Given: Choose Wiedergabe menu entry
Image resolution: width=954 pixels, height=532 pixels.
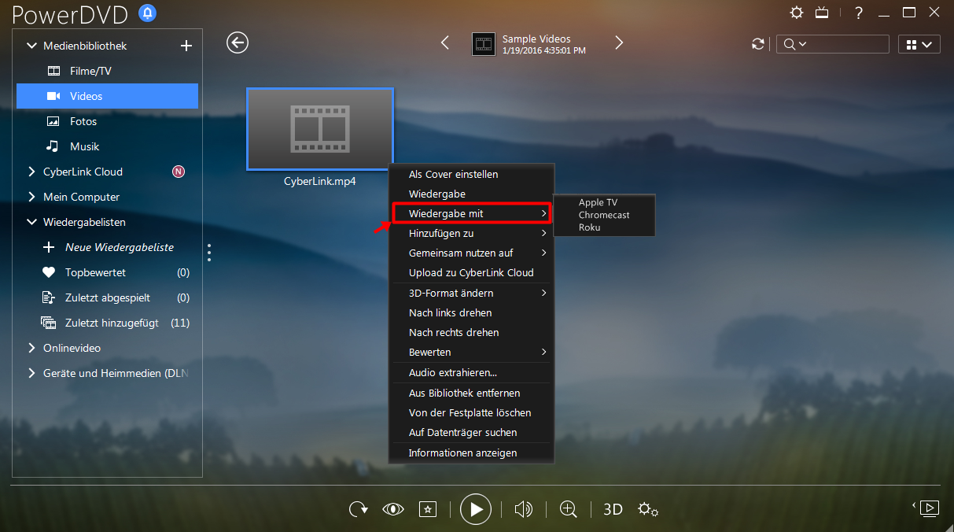Looking at the screenshot, I should tap(472, 194).
